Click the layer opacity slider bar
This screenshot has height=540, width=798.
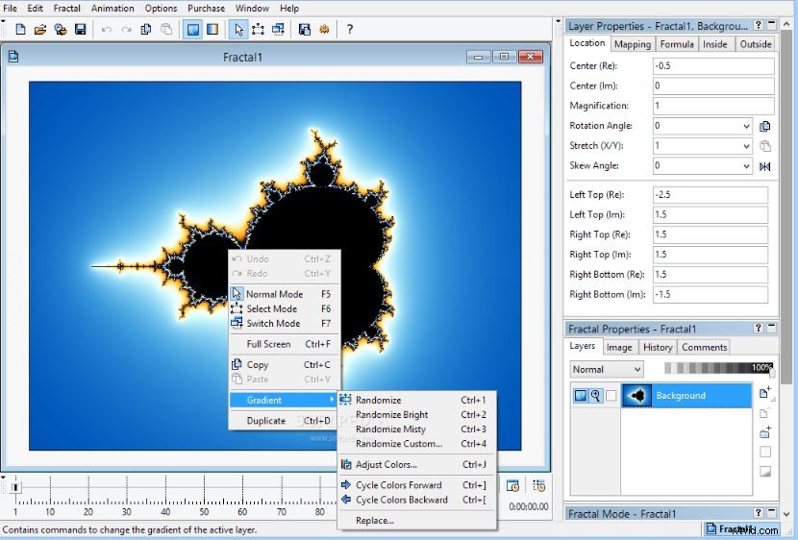click(718, 368)
